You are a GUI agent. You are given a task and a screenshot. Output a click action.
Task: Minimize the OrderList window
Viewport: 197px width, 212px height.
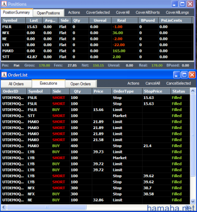177,75
